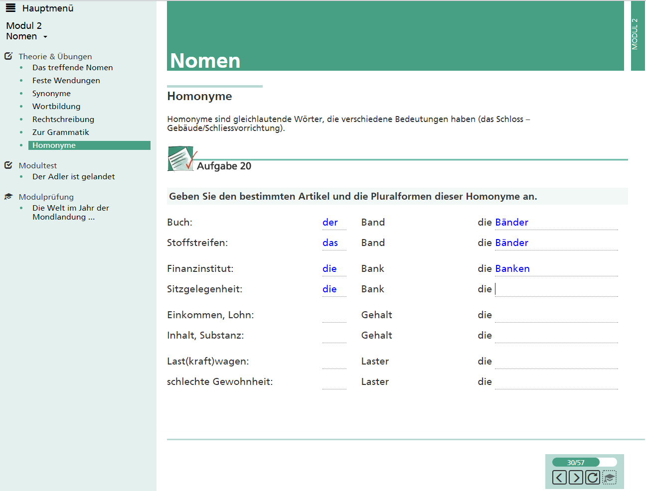Click plural field in schlechte Gewohnheit row

click(x=556, y=382)
